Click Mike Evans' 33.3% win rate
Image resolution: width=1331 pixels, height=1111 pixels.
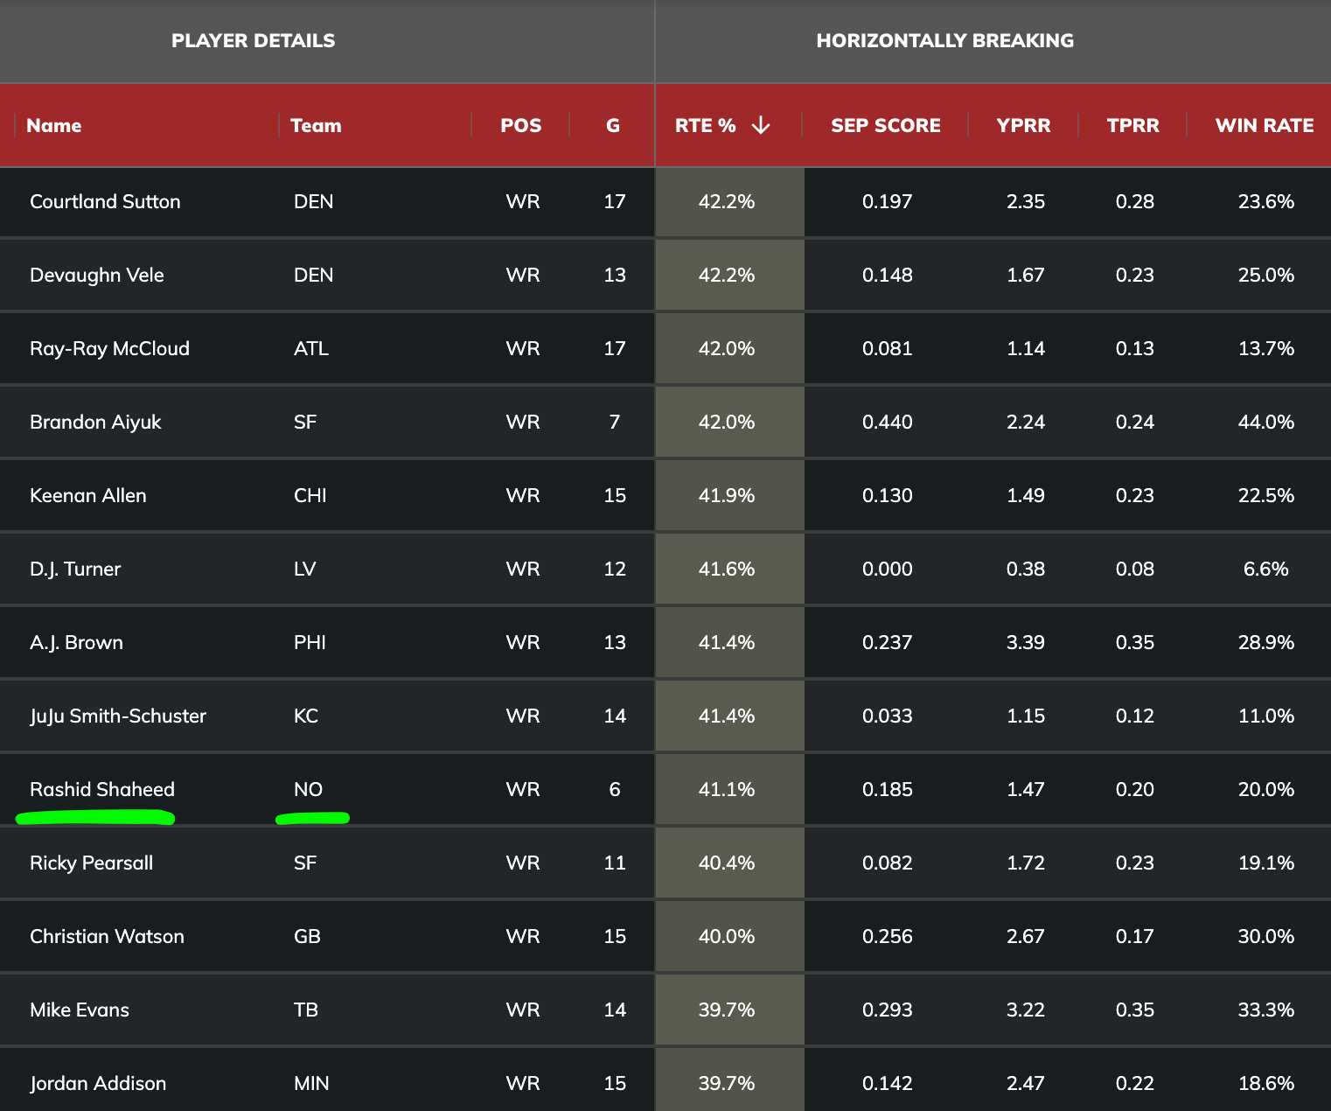1266,1010
